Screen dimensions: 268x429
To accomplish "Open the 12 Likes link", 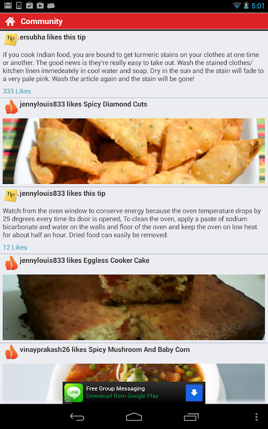I will point(15,247).
